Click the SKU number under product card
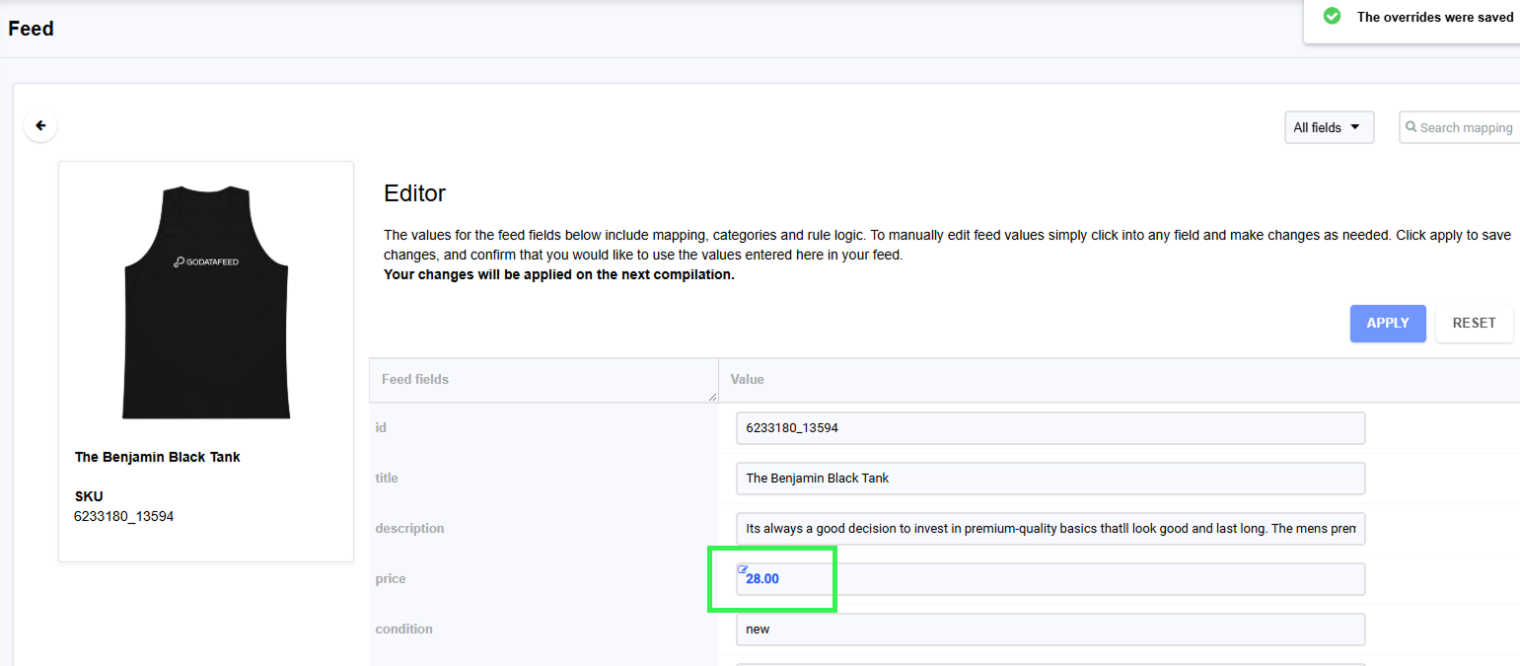 coord(123,516)
